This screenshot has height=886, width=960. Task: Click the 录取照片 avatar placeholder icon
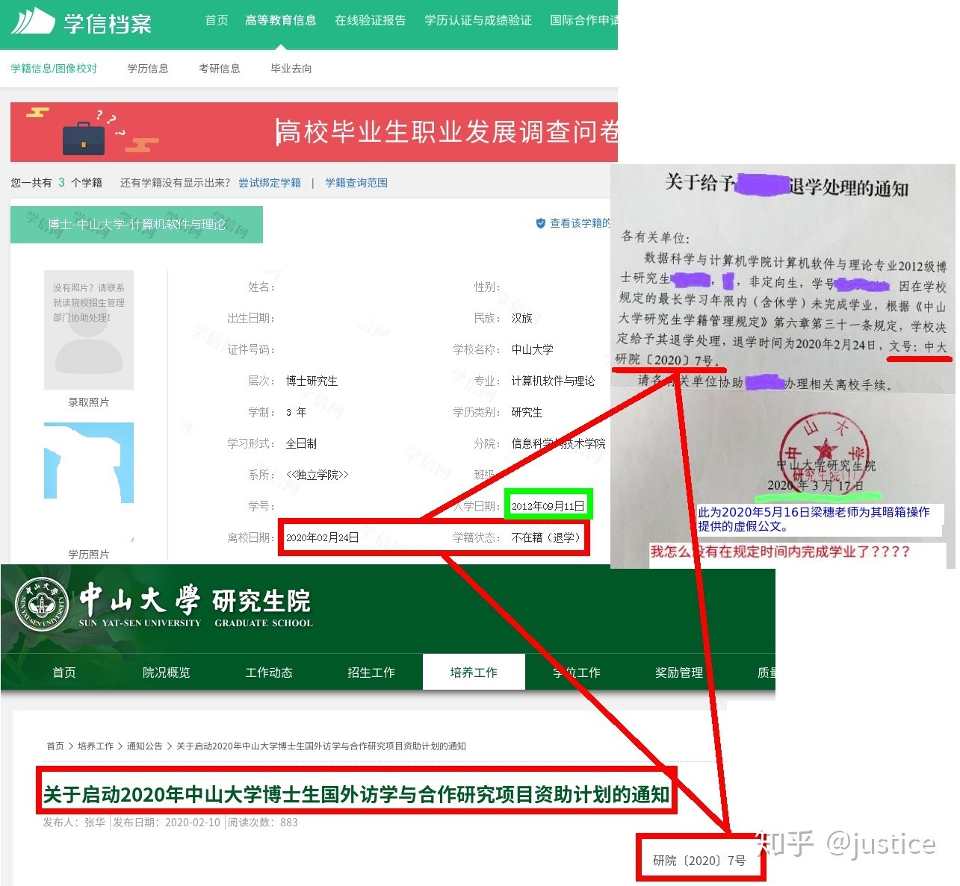(87, 331)
